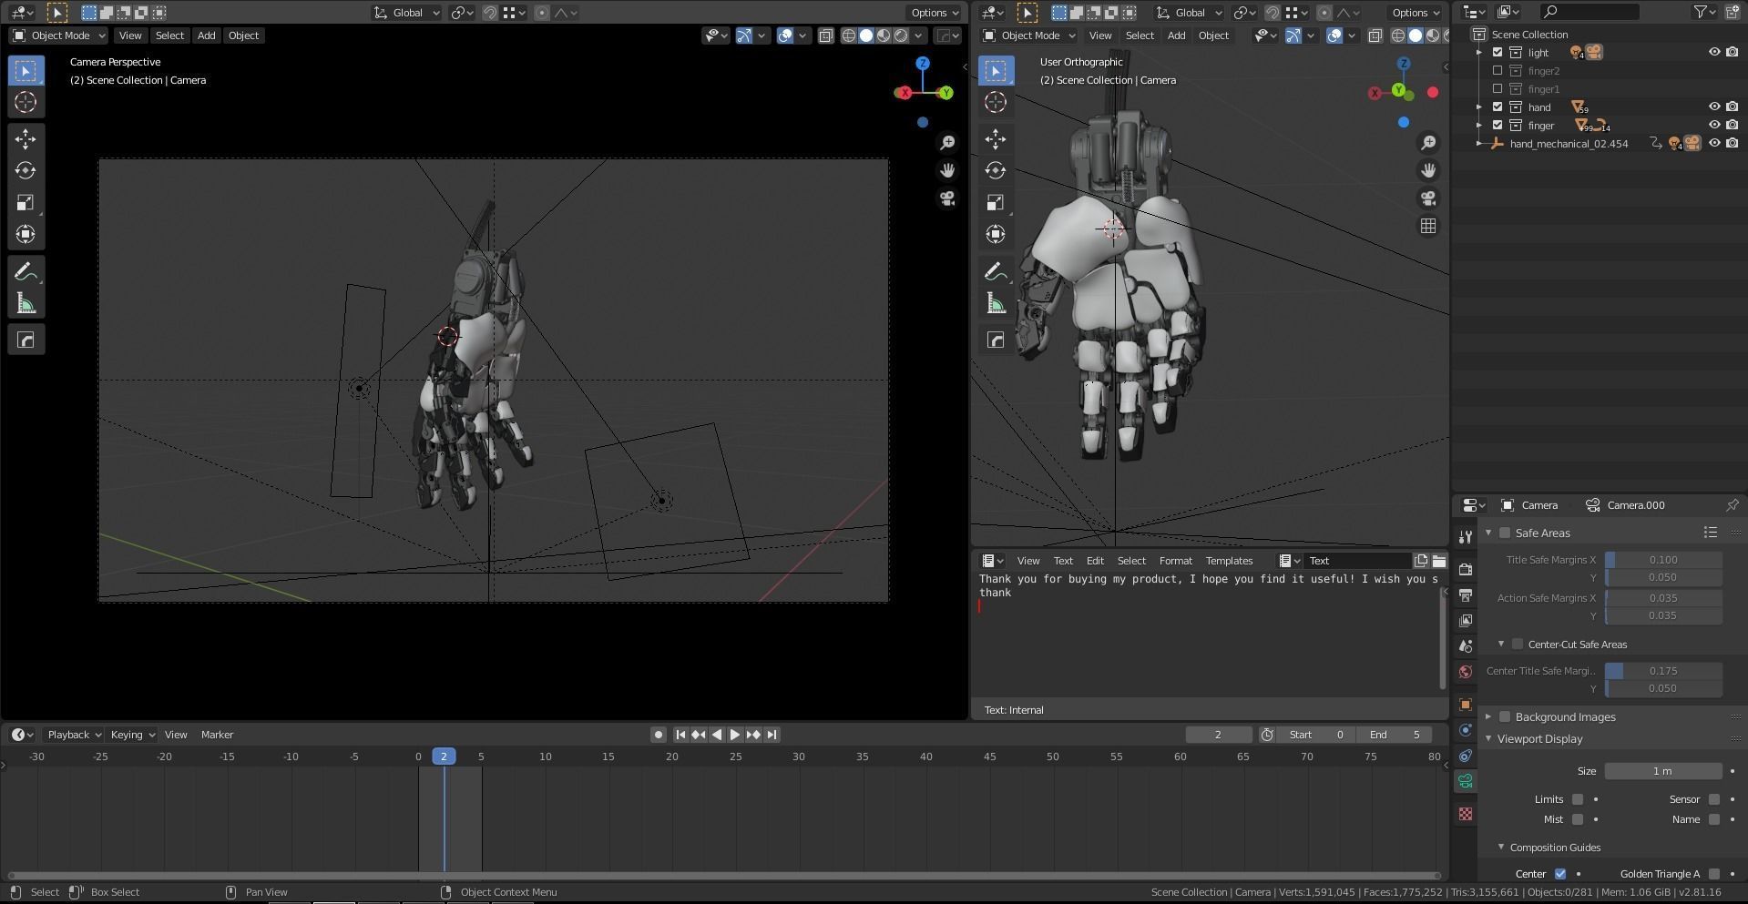This screenshot has width=1748, height=904.
Task: Enable Background Images checkbox
Action: 1505,717
